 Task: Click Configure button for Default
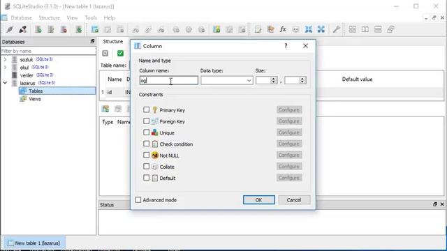(x=289, y=178)
